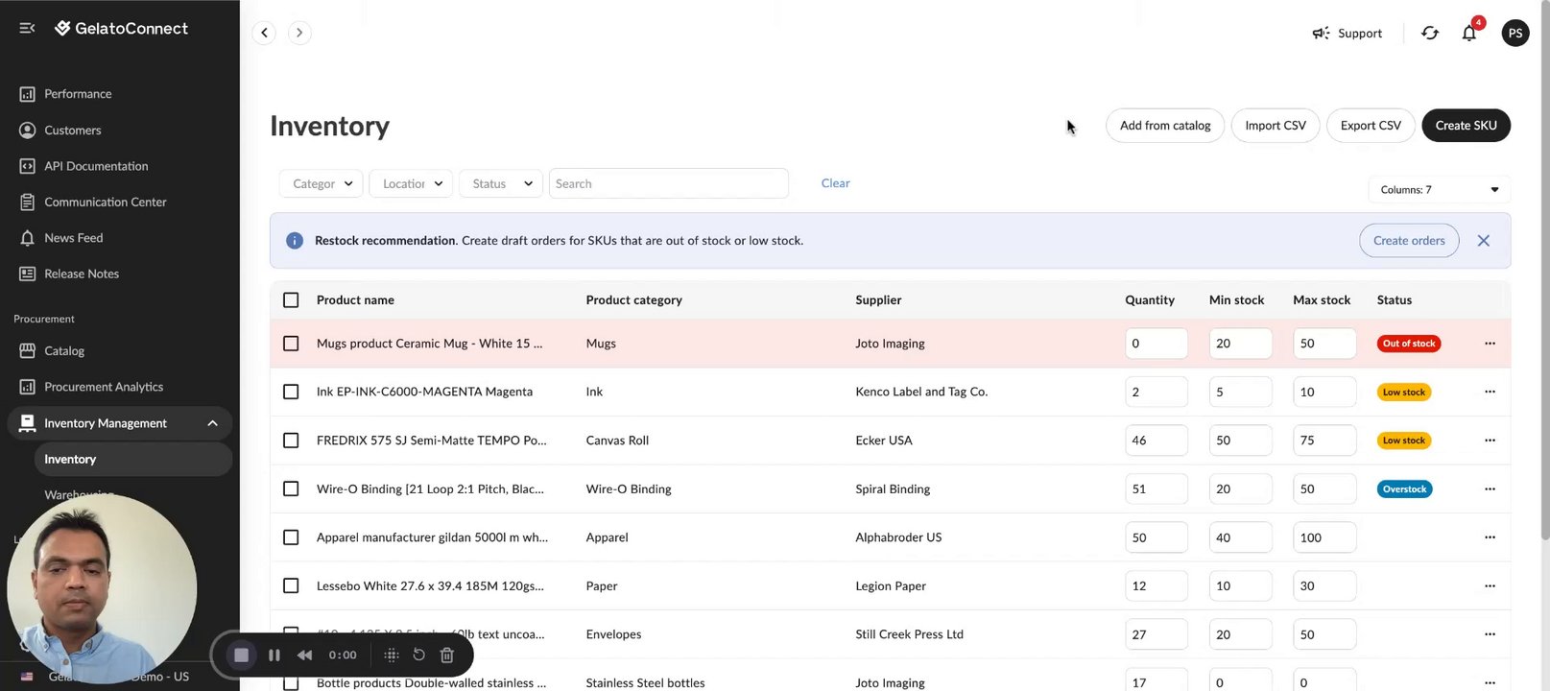Screen dimensions: 1550x691
Task: Navigate to Communication Center
Action: (105, 203)
